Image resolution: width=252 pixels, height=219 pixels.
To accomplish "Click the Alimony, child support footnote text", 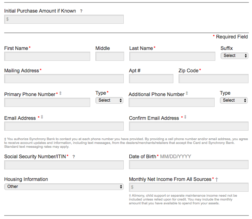I will pos(183,199).
